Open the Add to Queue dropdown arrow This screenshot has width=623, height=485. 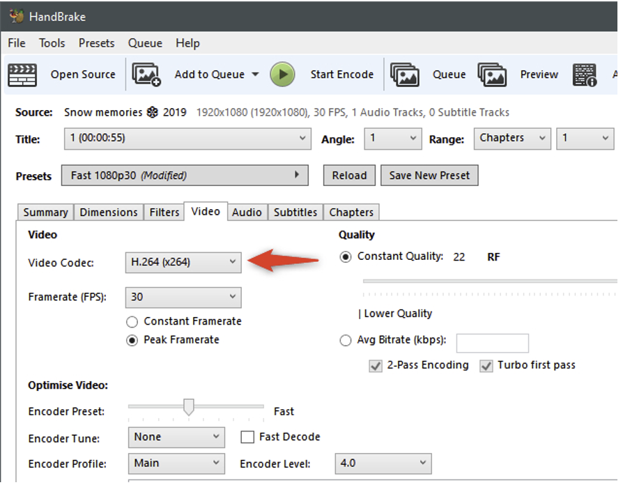[x=256, y=75]
